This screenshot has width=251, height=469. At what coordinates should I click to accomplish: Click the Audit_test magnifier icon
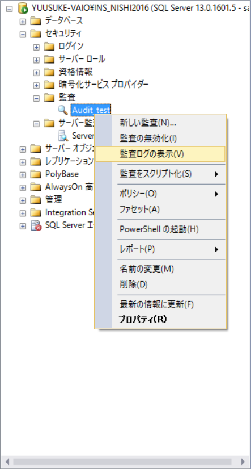pyautogui.click(x=63, y=110)
